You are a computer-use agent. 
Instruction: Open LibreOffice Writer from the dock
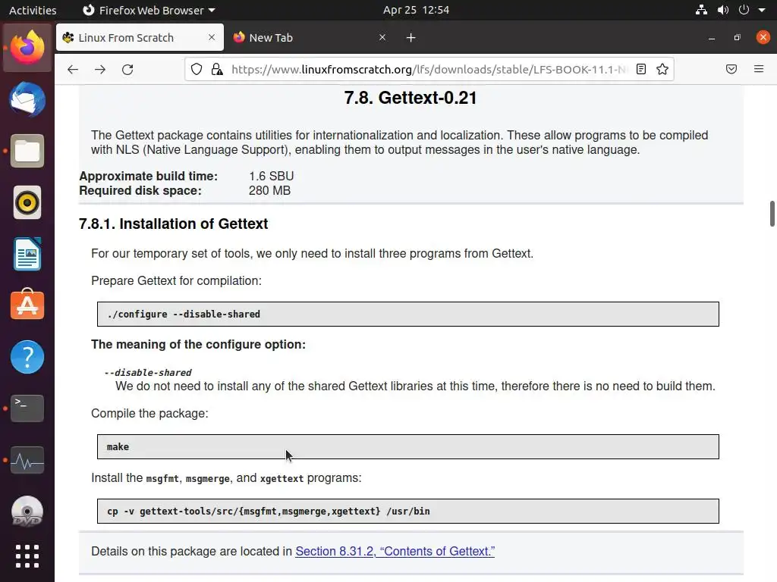coord(27,254)
